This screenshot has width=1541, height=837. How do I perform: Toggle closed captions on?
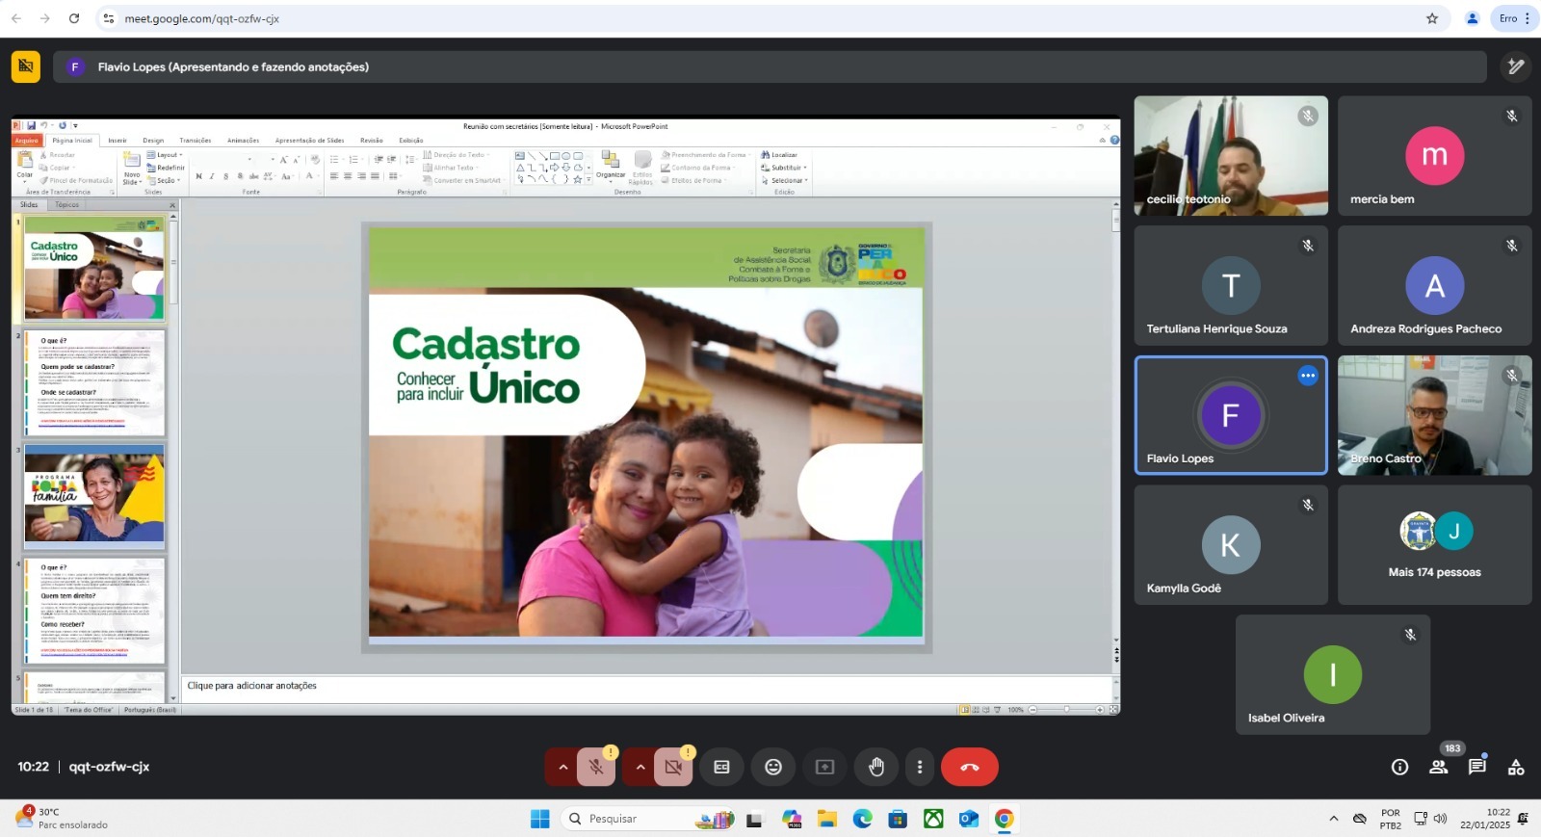(721, 768)
